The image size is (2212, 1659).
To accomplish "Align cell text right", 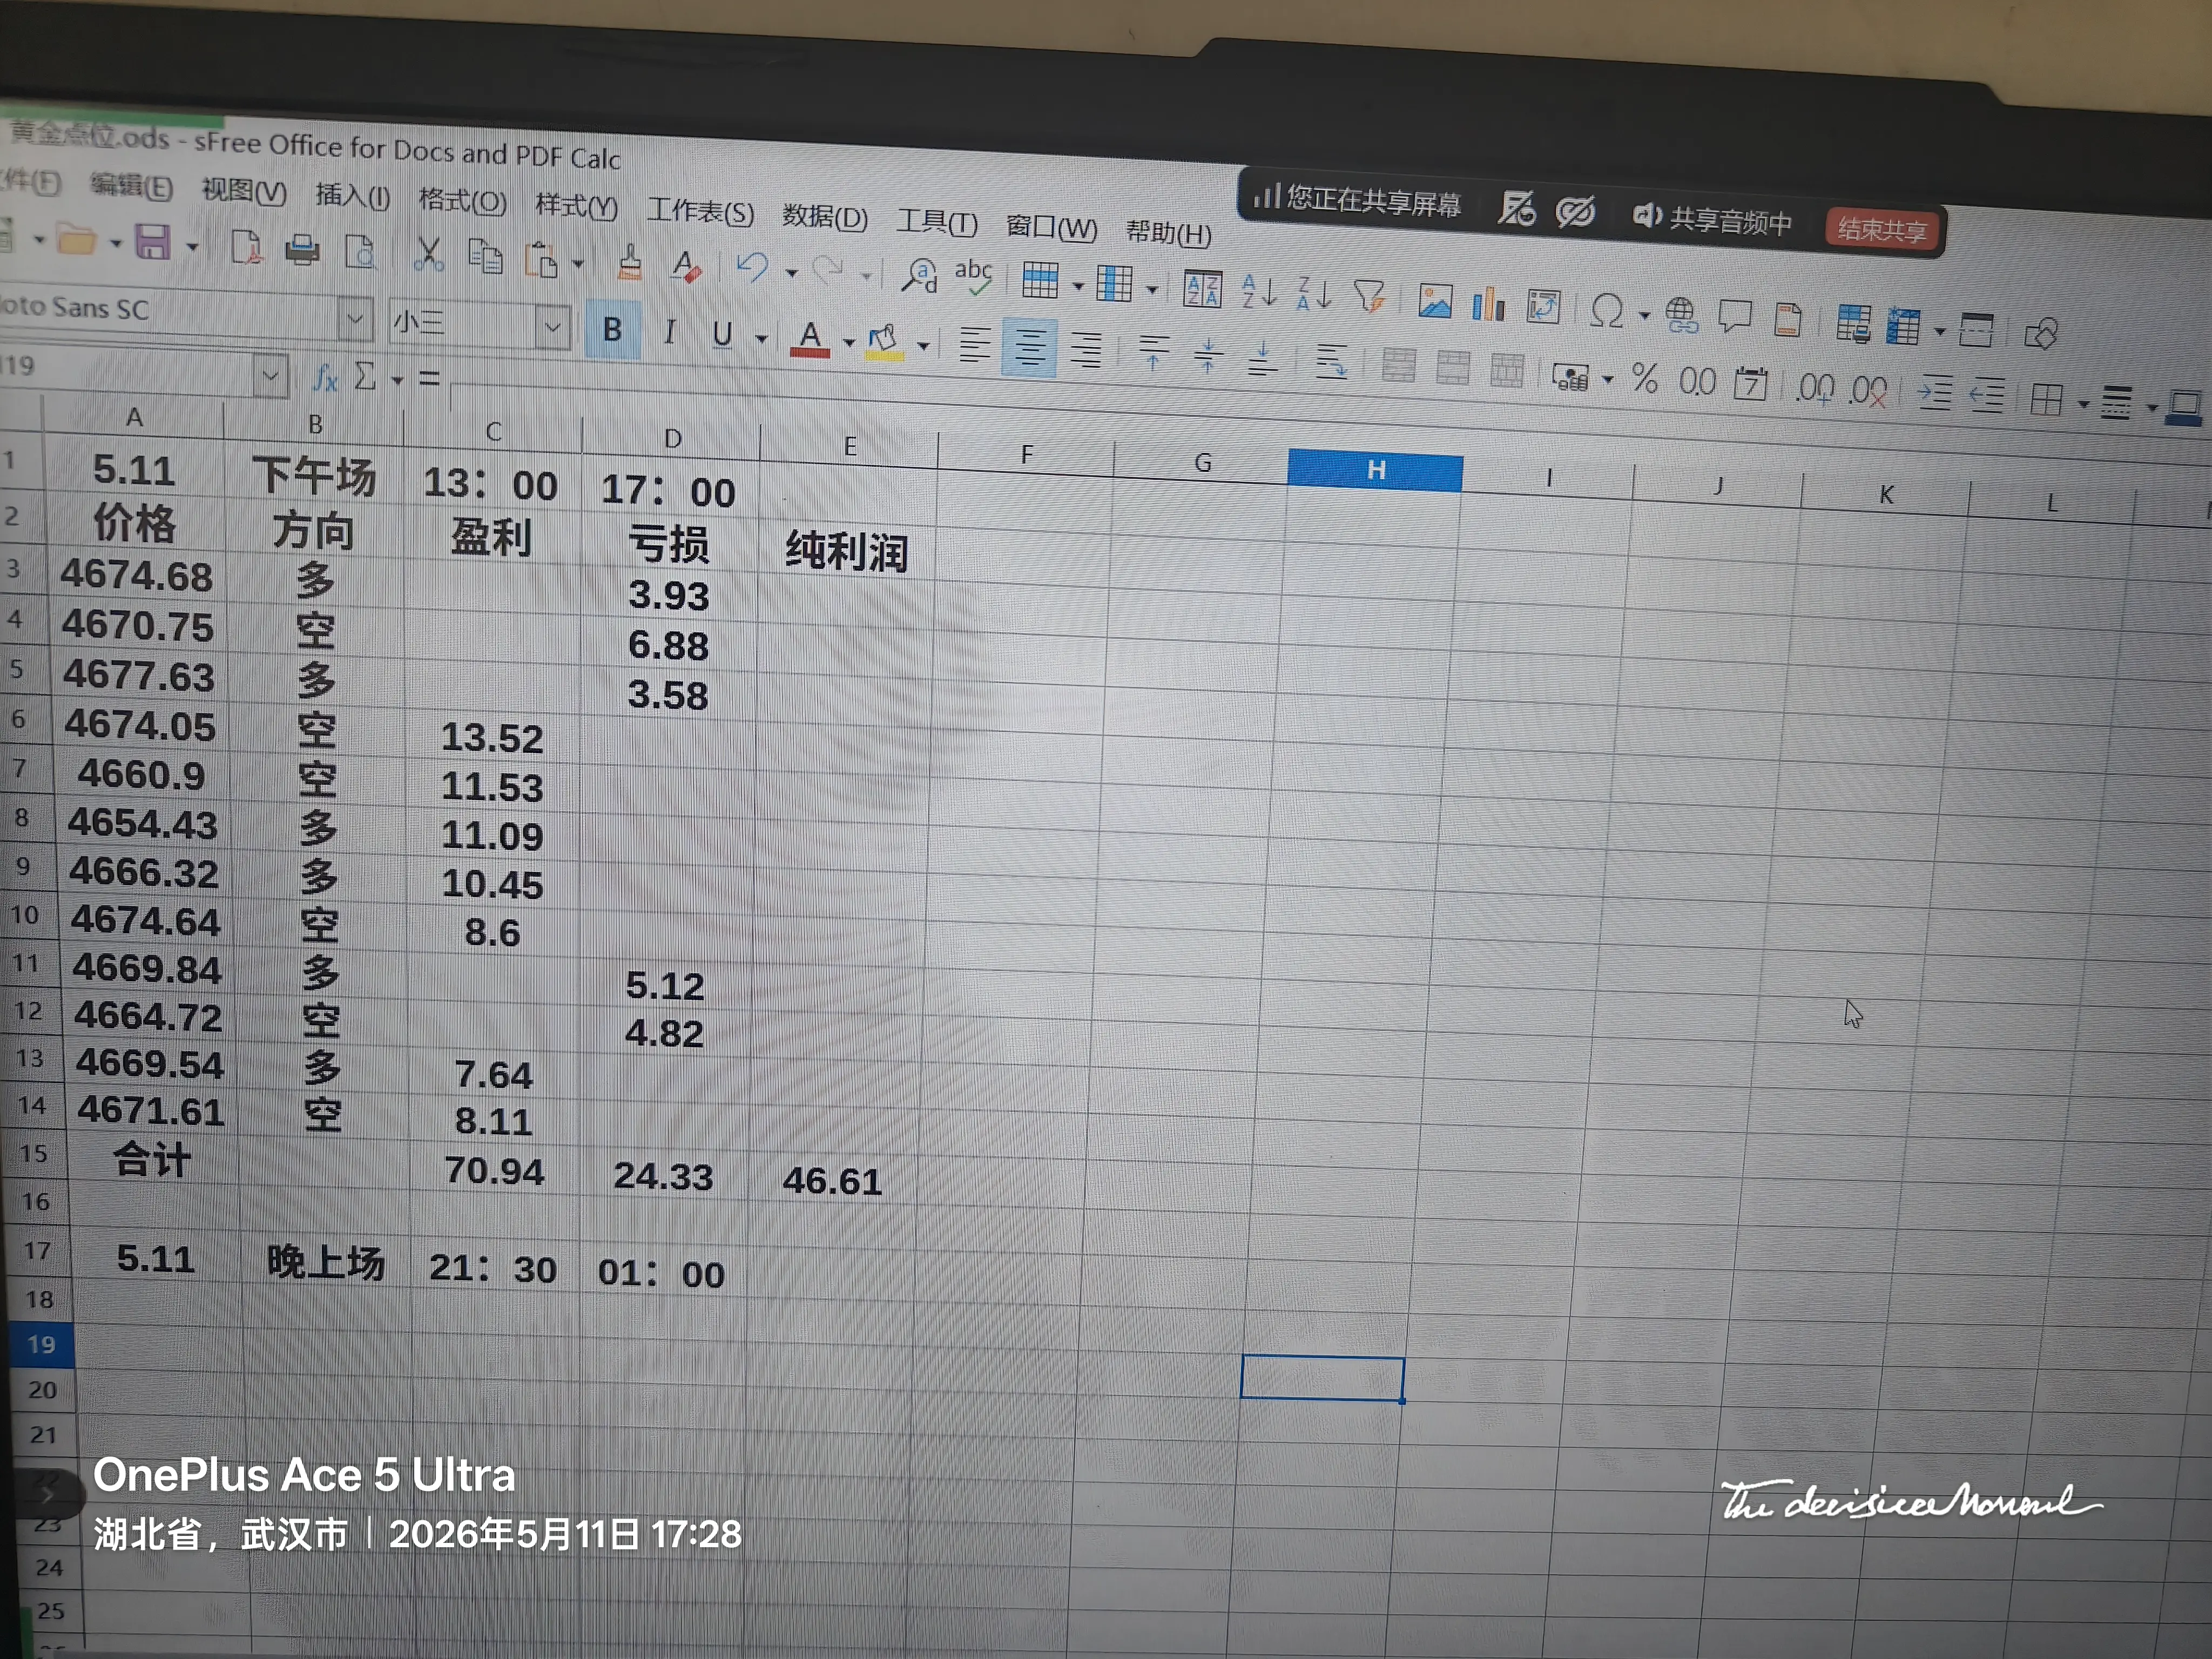I will [x=1086, y=350].
